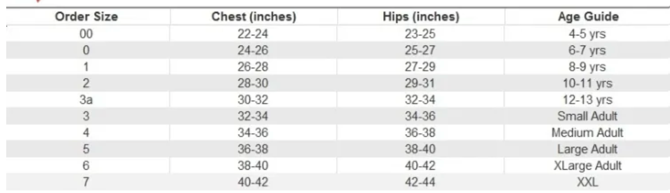
Task: Select order size 3a cell
Action: coord(86,100)
